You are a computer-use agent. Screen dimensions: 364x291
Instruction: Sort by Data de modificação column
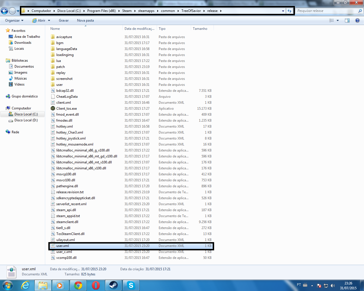139,29
